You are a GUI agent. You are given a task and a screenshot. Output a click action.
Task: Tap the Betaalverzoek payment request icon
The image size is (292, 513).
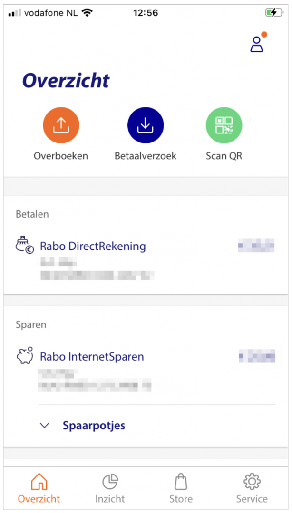tap(146, 124)
